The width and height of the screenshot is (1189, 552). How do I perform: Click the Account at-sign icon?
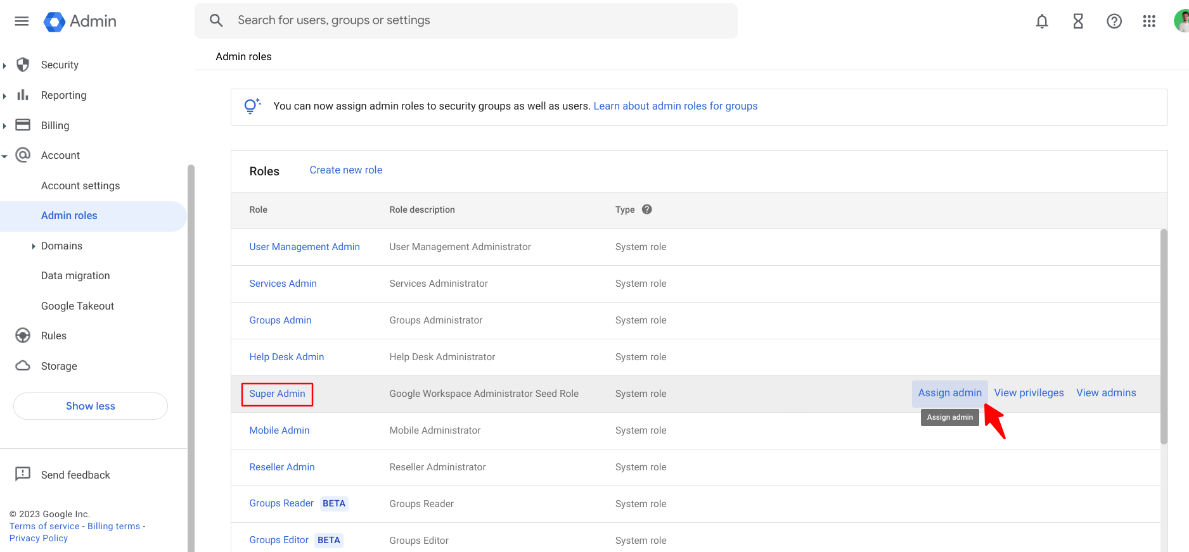click(23, 155)
